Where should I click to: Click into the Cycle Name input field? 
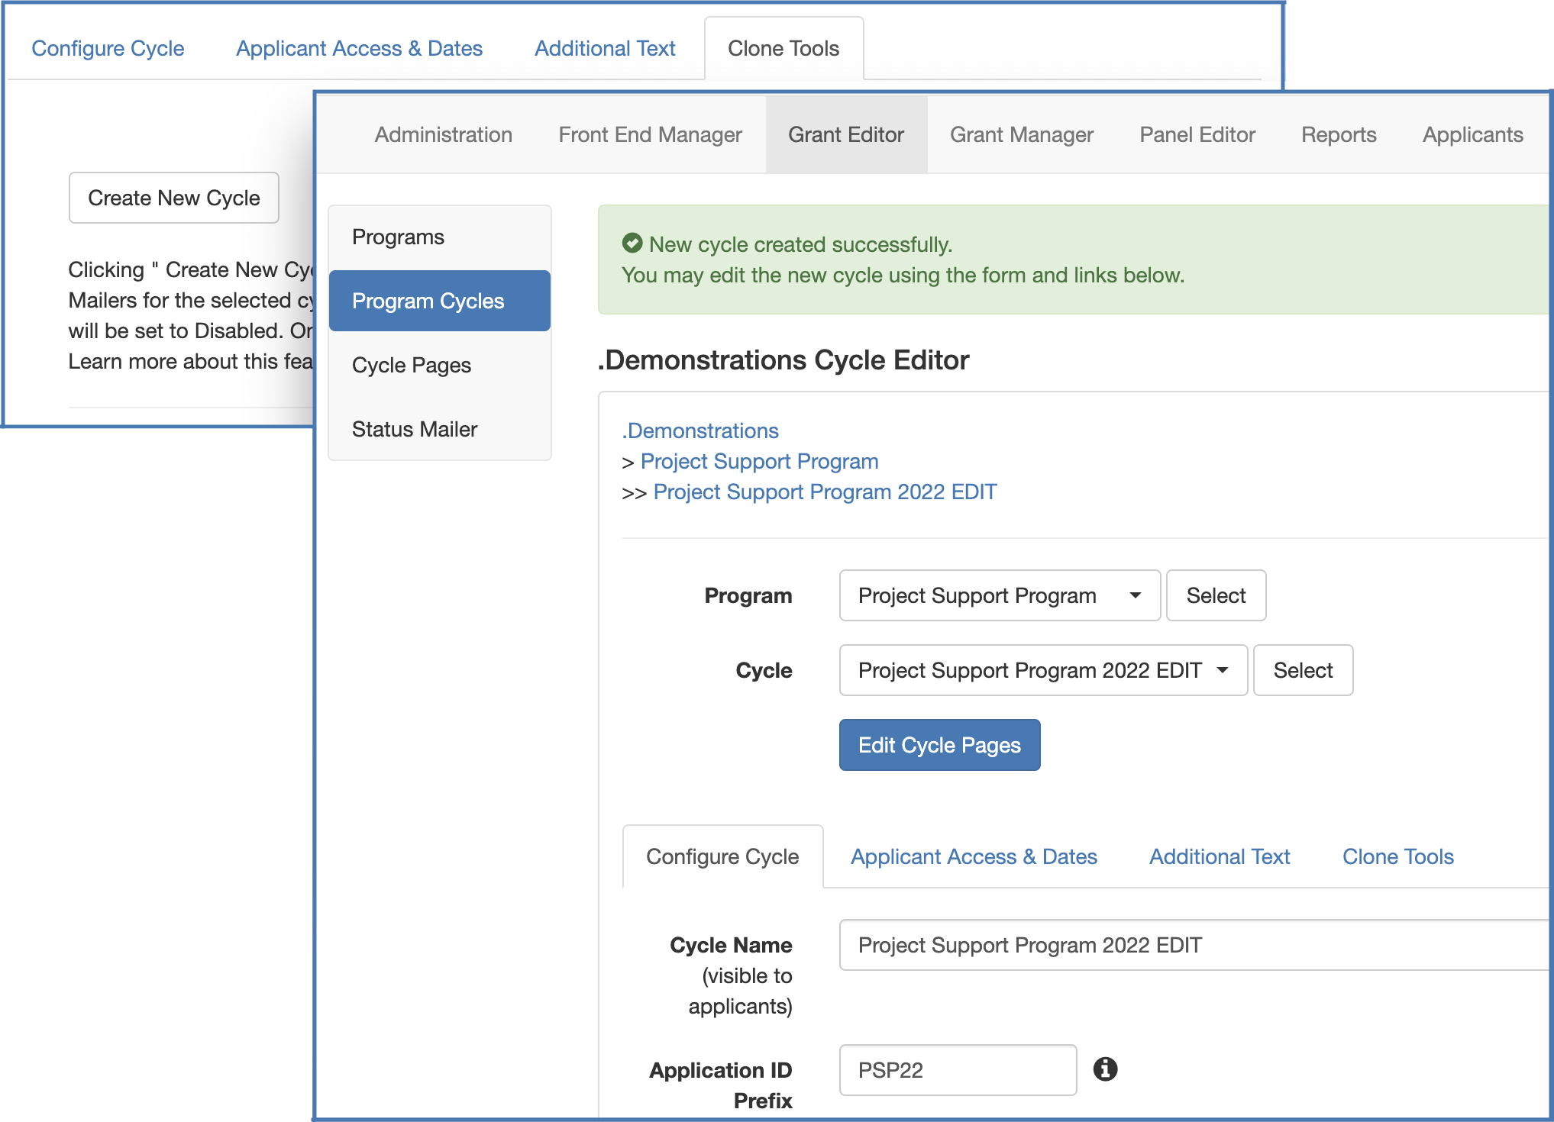(x=1194, y=945)
